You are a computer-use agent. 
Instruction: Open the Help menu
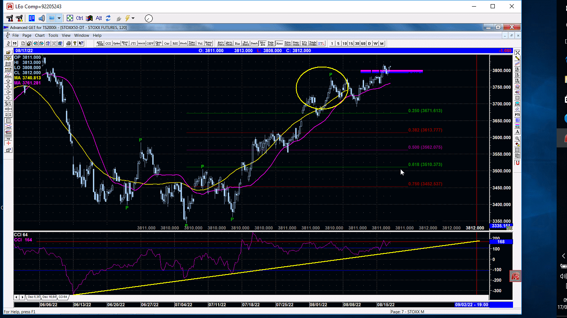click(97, 35)
